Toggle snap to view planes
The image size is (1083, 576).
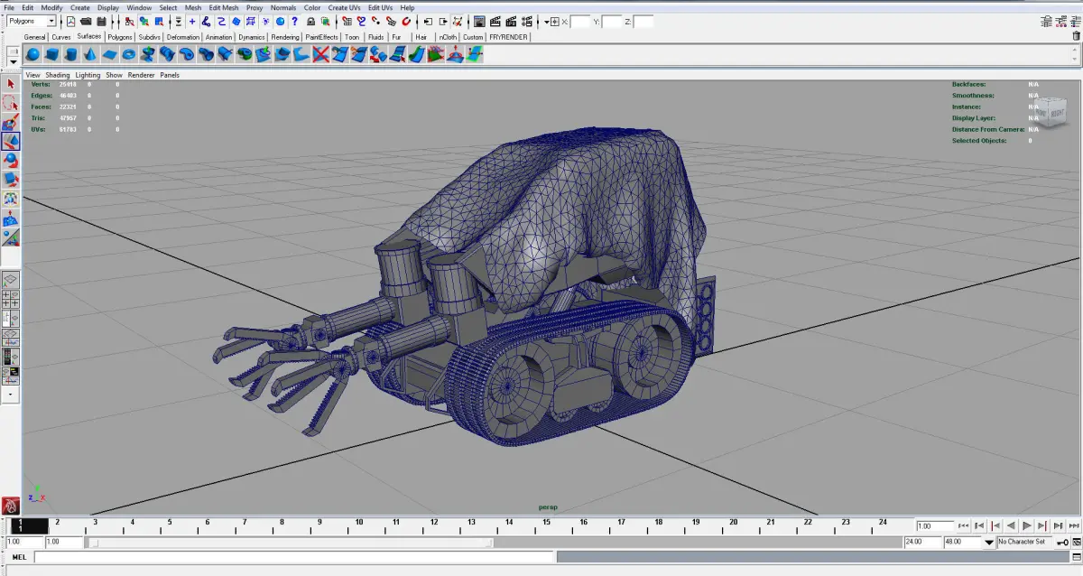pos(391,21)
